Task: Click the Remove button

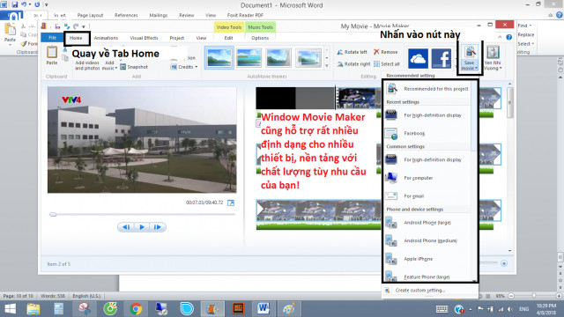Action: (385, 52)
